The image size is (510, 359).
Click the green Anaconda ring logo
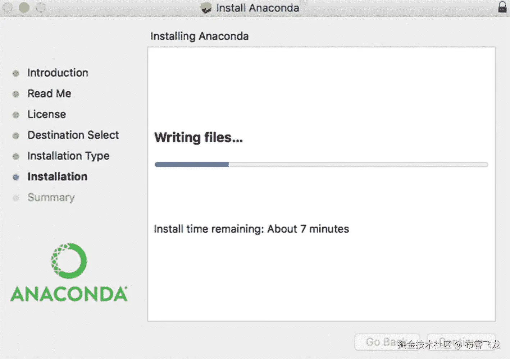point(69,261)
